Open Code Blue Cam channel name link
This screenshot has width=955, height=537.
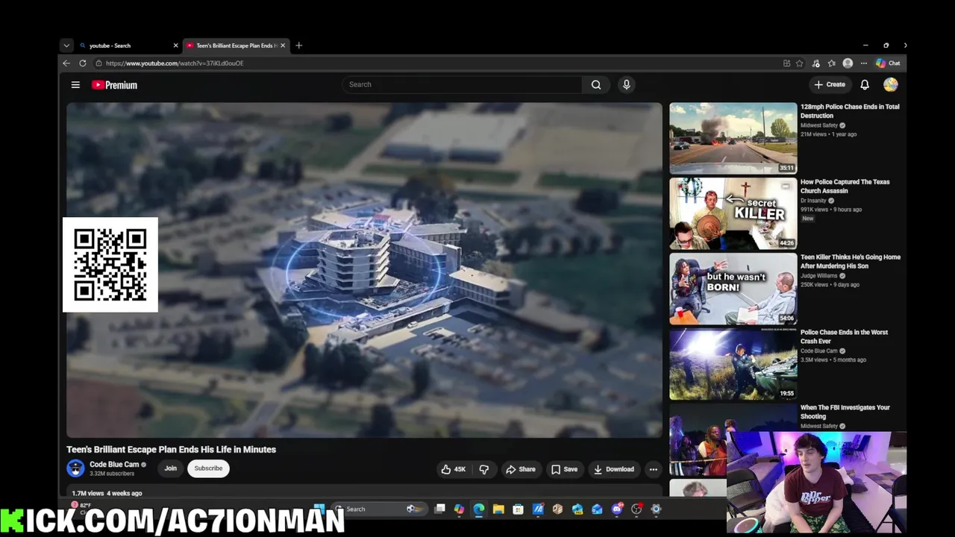tap(114, 464)
